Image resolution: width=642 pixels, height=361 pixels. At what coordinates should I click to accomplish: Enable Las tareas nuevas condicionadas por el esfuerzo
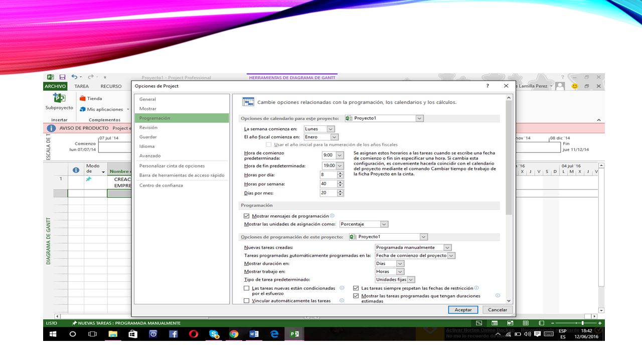click(x=246, y=288)
